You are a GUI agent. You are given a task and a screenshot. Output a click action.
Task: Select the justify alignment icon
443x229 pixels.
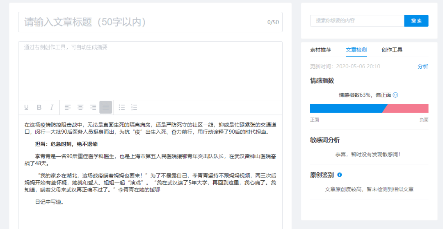pyautogui.click(x=106, y=107)
